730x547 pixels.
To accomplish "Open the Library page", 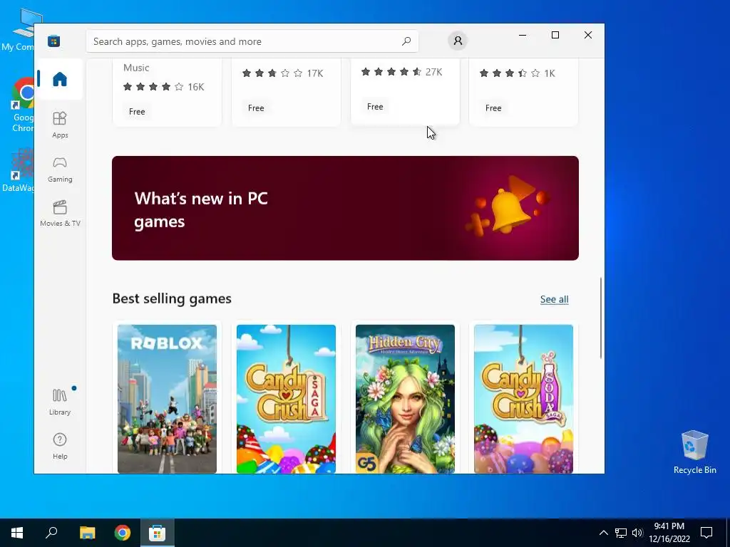I will point(60,402).
